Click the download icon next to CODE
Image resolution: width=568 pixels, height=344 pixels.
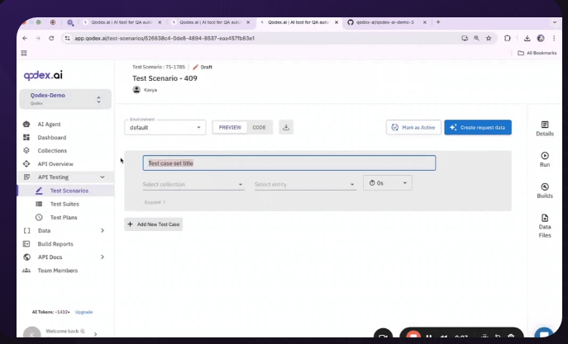(x=286, y=127)
